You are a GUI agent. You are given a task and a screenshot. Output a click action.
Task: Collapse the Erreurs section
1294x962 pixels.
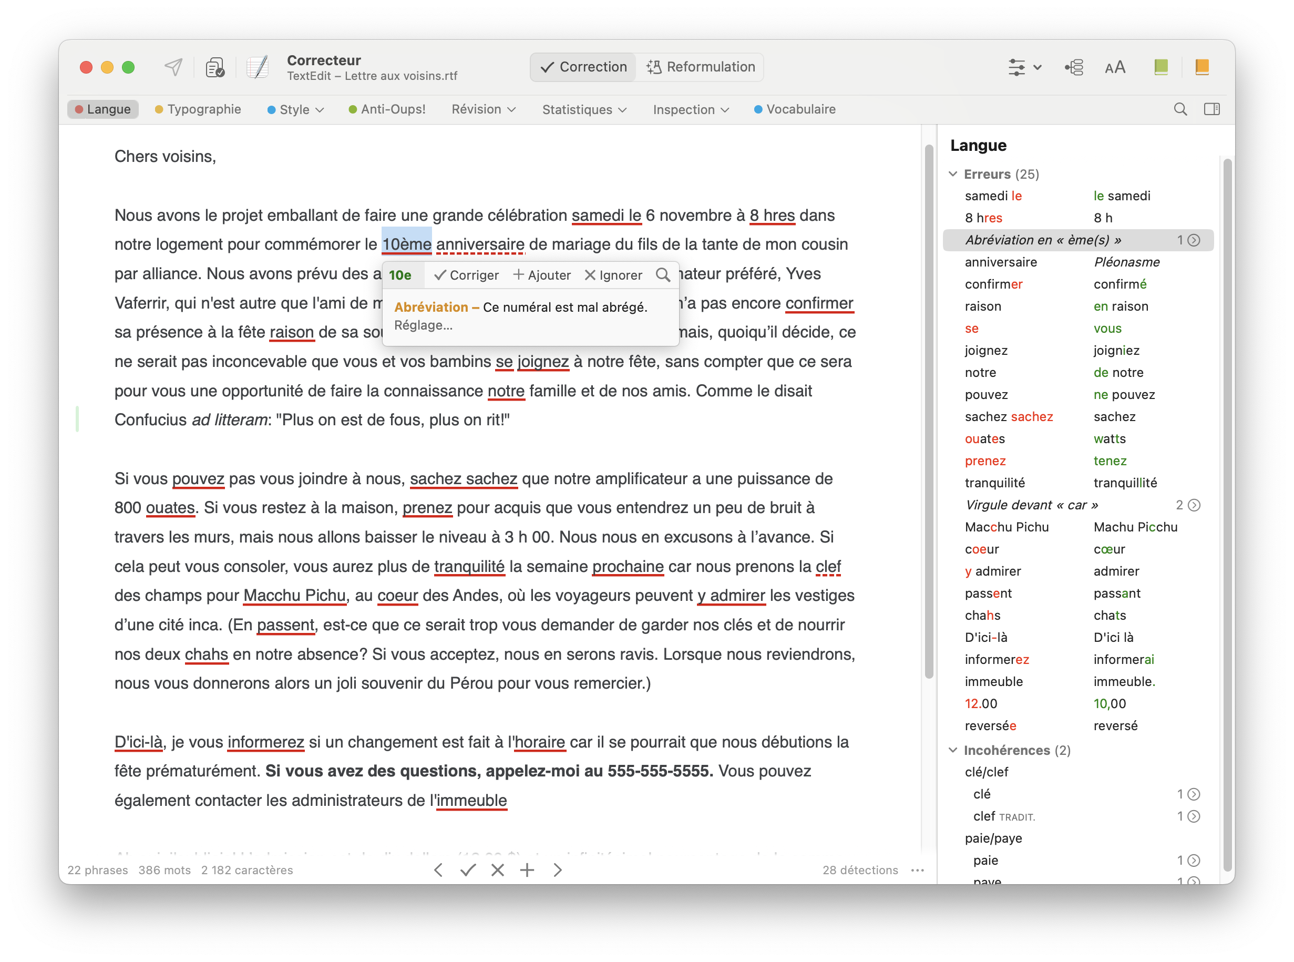point(953,174)
